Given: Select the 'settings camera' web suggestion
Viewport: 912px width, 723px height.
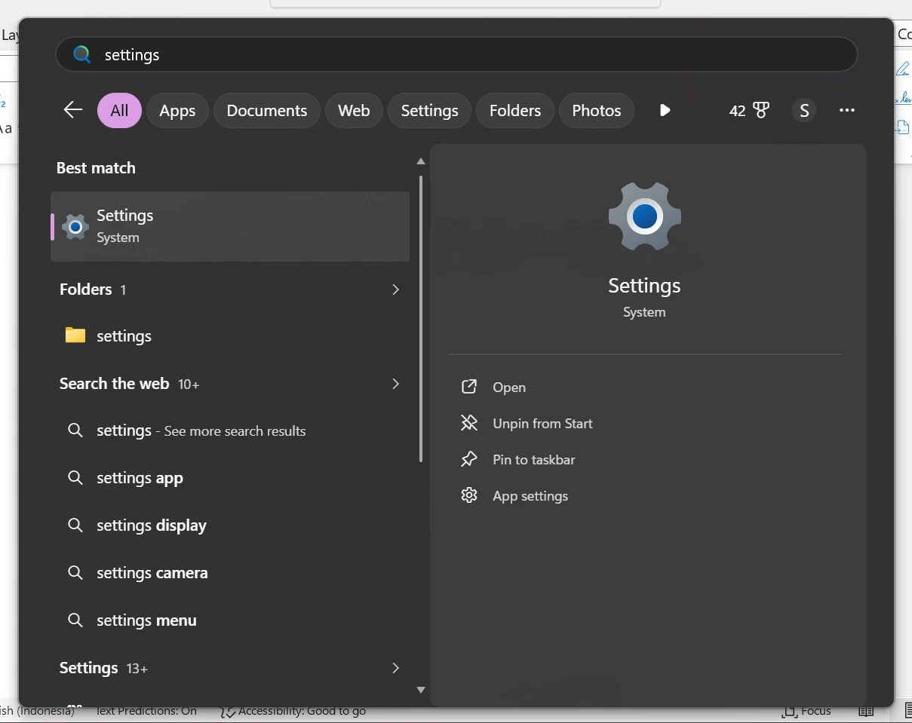Looking at the screenshot, I should tap(230, 573).
